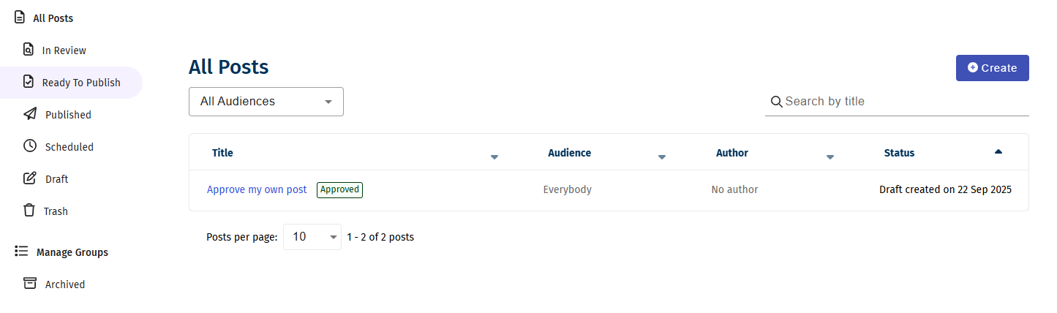Click the Archived box icon
The image size is (1057, 313).
(x=30, y=284)
